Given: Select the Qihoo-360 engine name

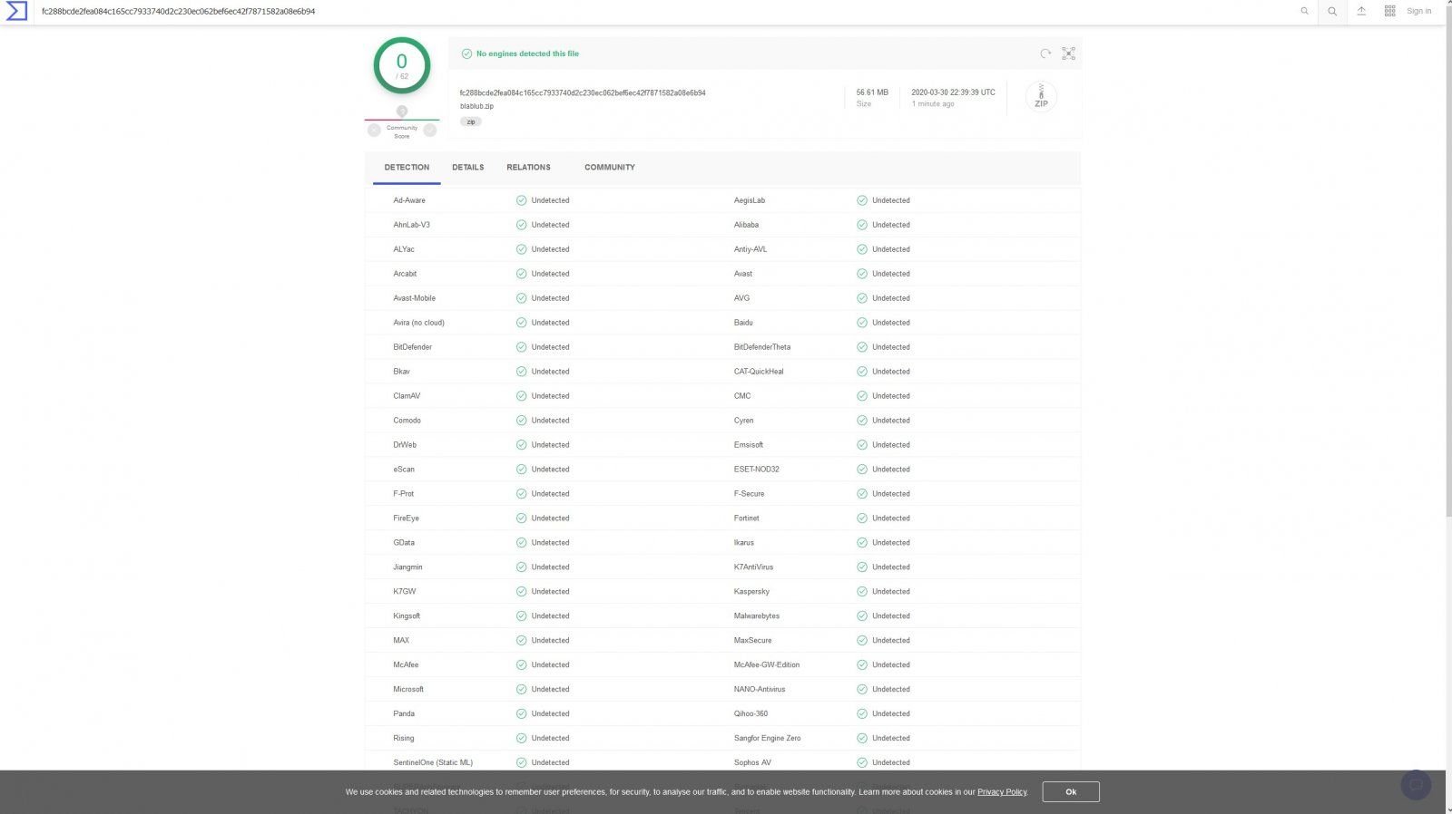Looking at the screenshot, I should 751,713.
